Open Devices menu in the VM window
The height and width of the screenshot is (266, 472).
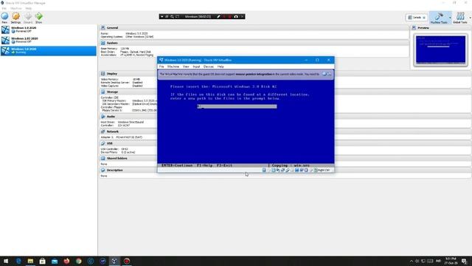[208, 66]
